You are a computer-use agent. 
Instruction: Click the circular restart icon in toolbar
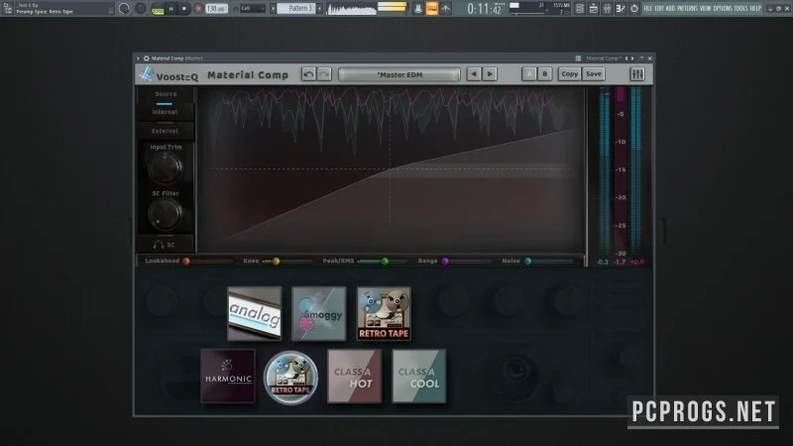[634, 9]
